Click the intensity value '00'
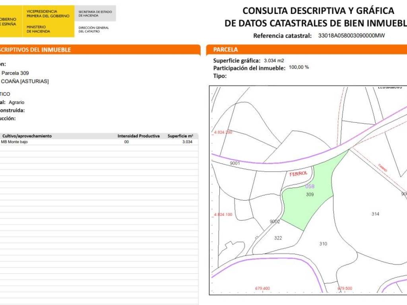 point(126,142)
